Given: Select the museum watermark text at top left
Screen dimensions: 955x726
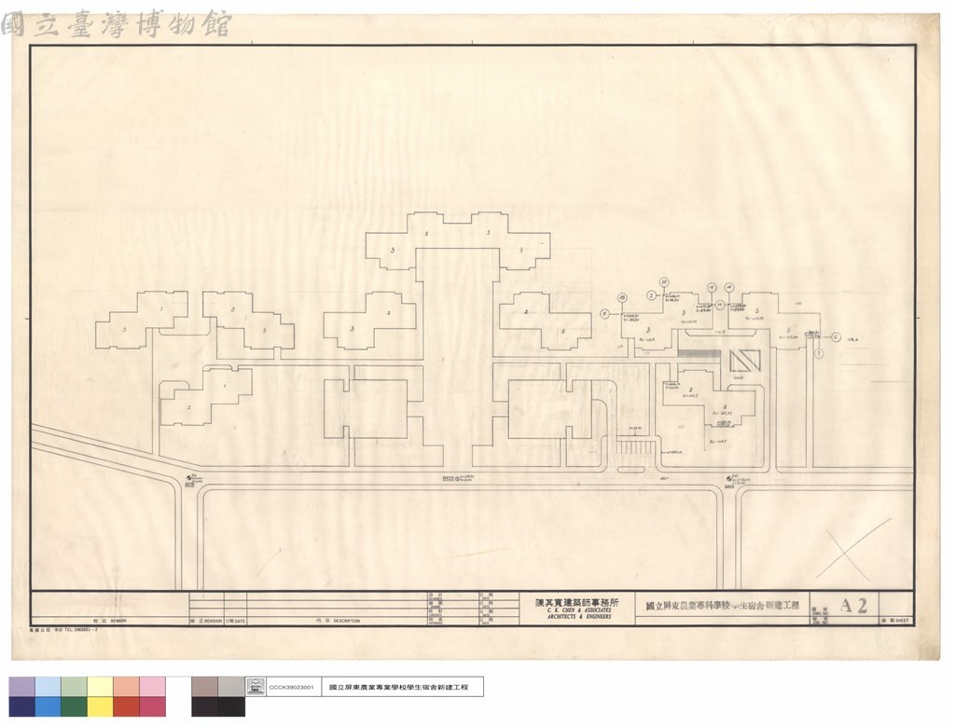Looking at the screenshot, I should [116, 24].
